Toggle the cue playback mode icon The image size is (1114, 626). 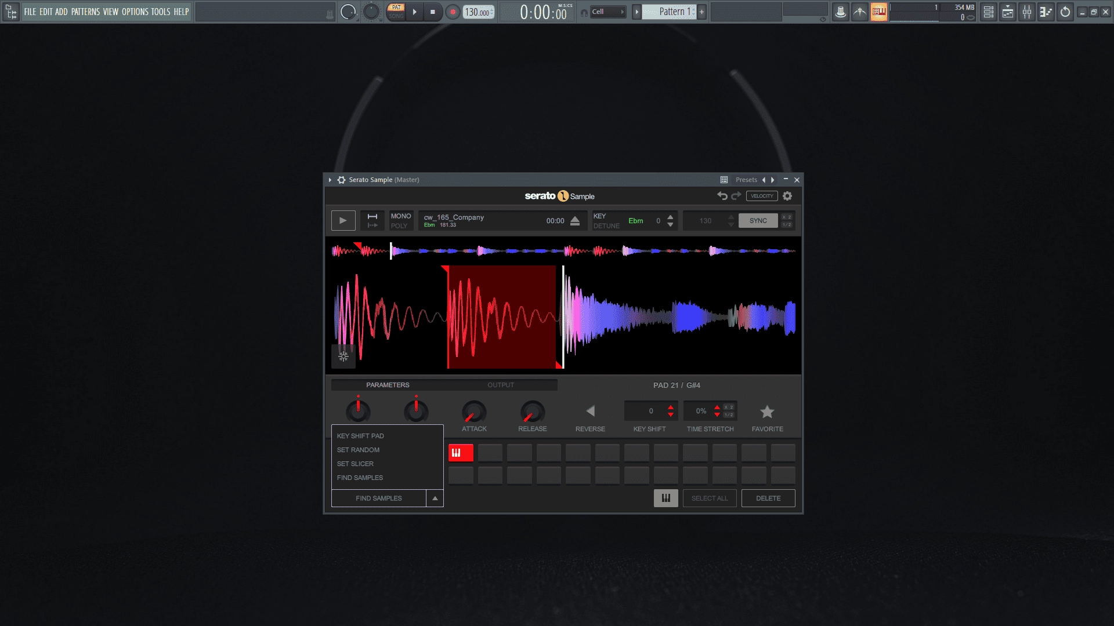click(372, 221)
